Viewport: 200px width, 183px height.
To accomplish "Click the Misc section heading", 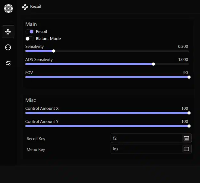I will click(x=30, y=100).
